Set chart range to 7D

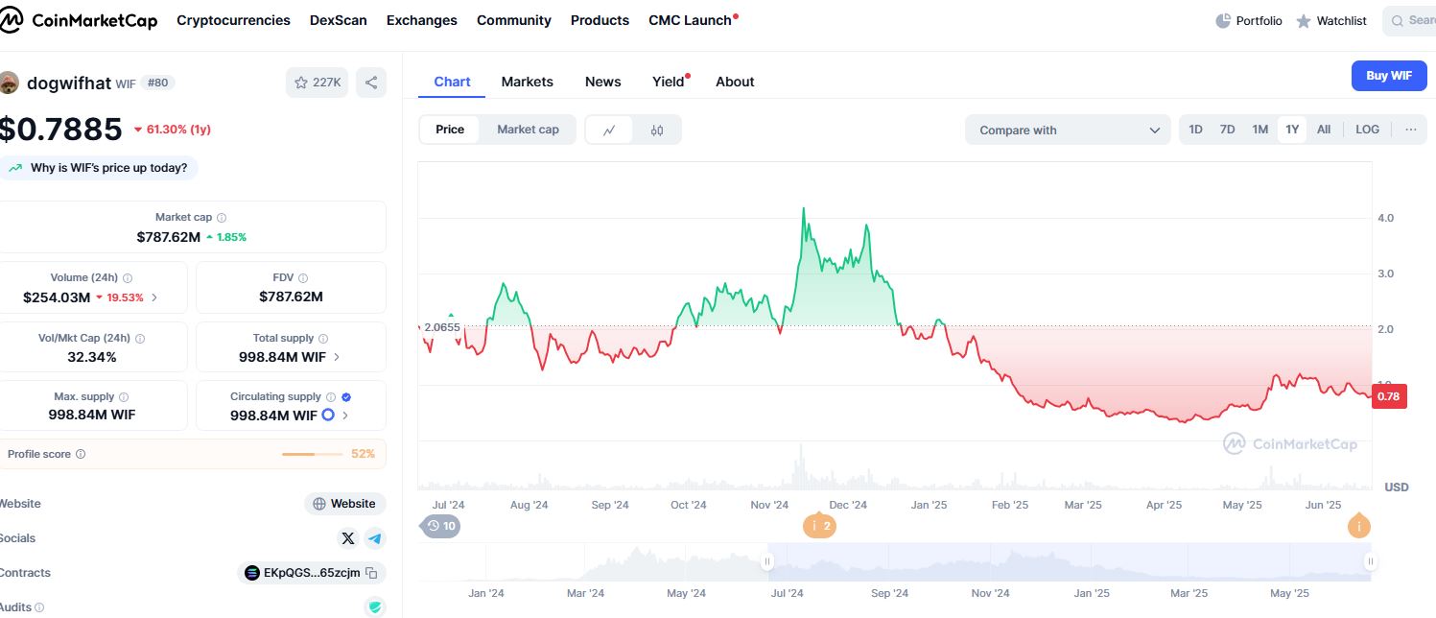(x=1227, y=130)
